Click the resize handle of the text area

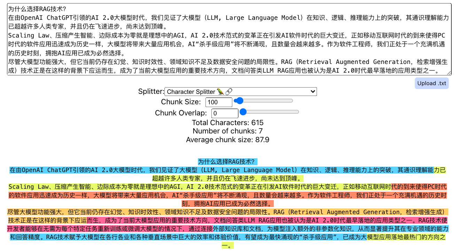point(449,73)
